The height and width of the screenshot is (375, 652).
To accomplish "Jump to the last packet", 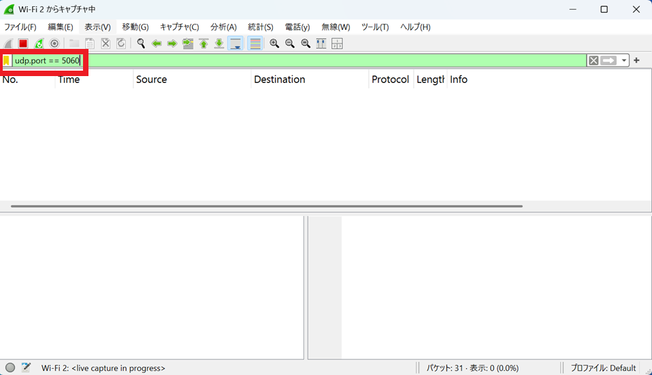I will point(219,43).
